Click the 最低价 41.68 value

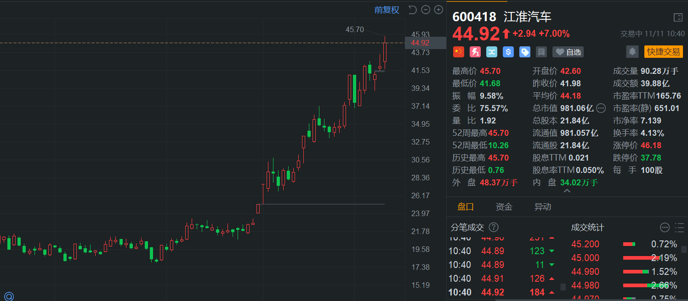[490, 84]
